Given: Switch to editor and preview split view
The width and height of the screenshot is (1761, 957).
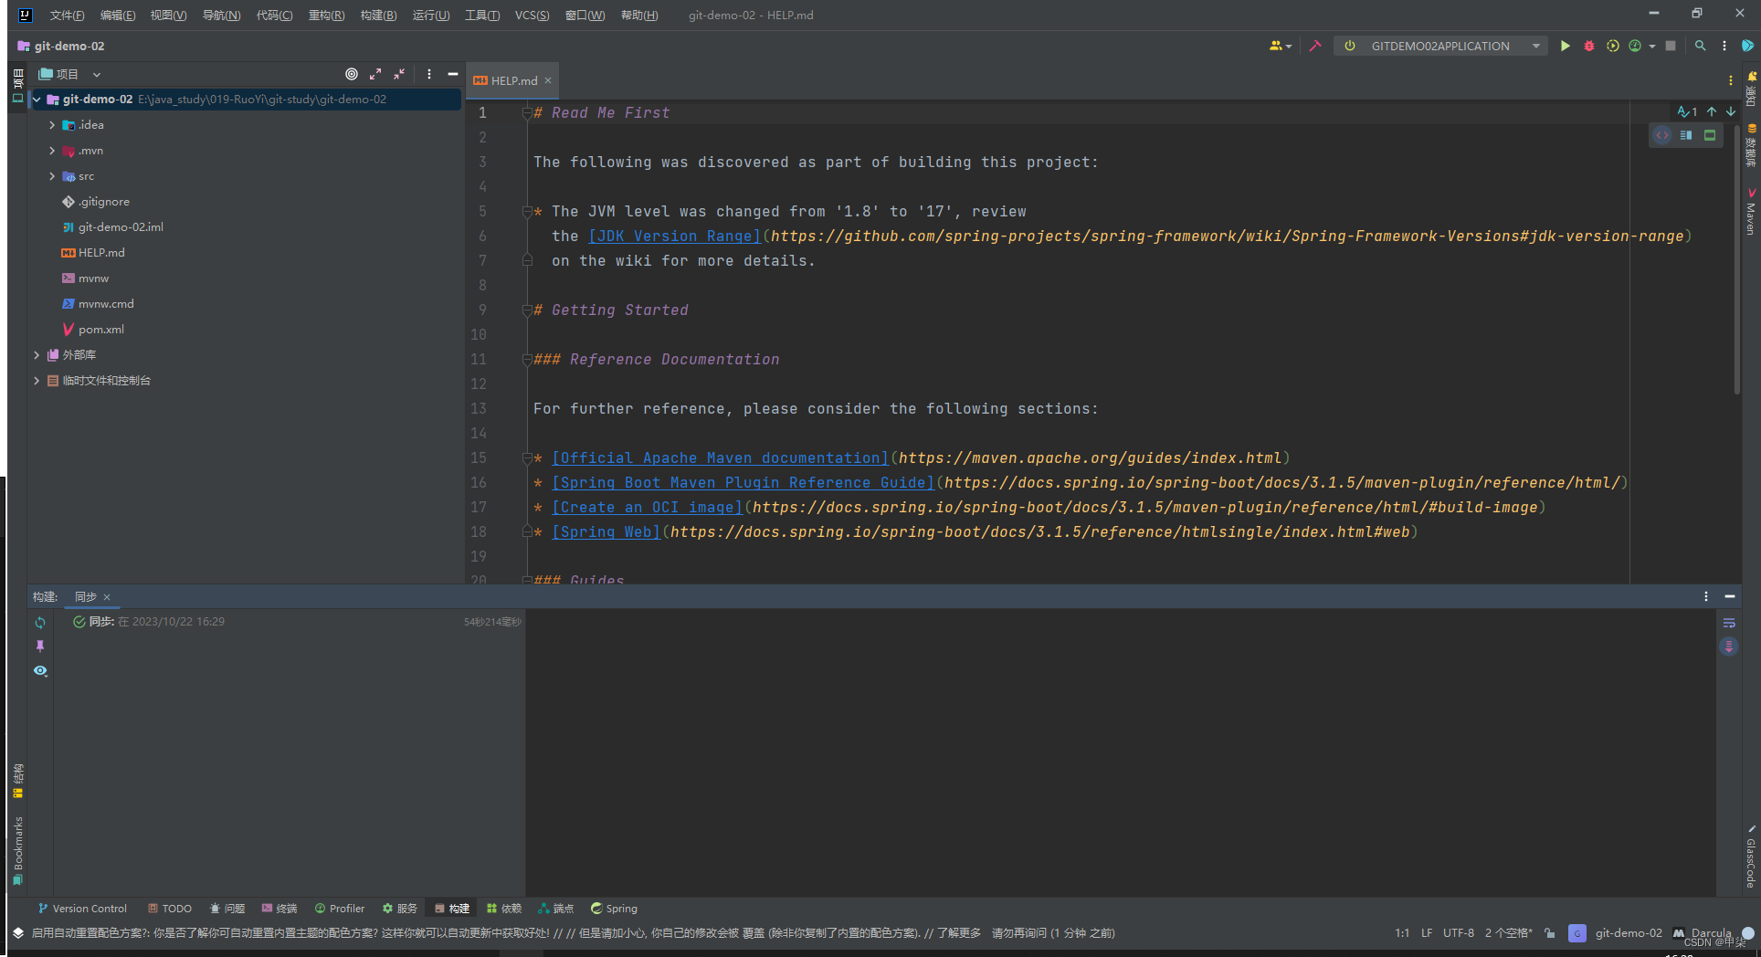Looking at the screenshot, I should [1686, 135].
